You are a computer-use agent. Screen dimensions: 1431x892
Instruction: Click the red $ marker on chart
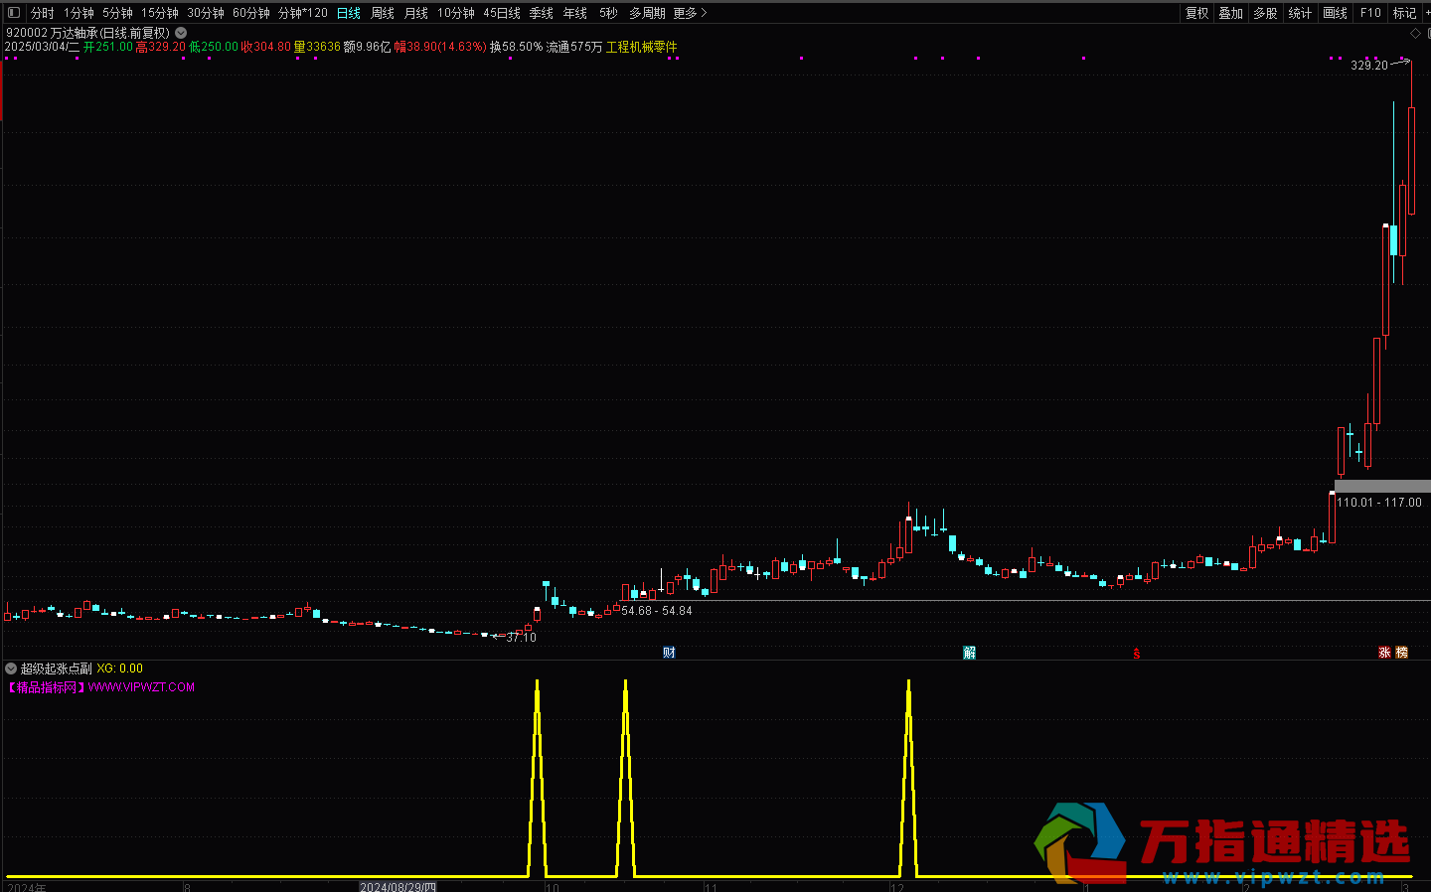[1136, 653]
